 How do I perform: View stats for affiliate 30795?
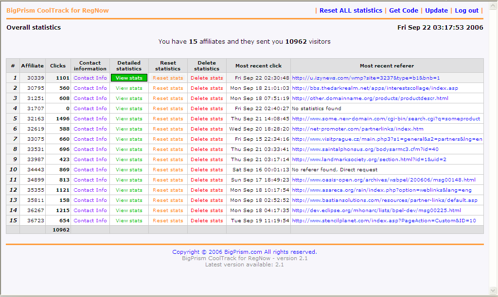[x=129, y=88]
